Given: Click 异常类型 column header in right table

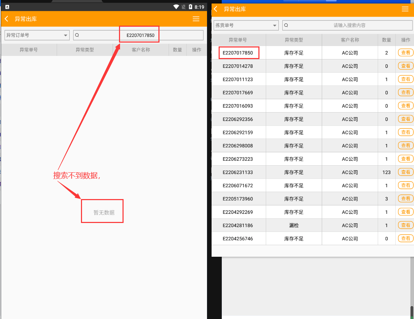Looking at the screenshot, I should (294, 40).
